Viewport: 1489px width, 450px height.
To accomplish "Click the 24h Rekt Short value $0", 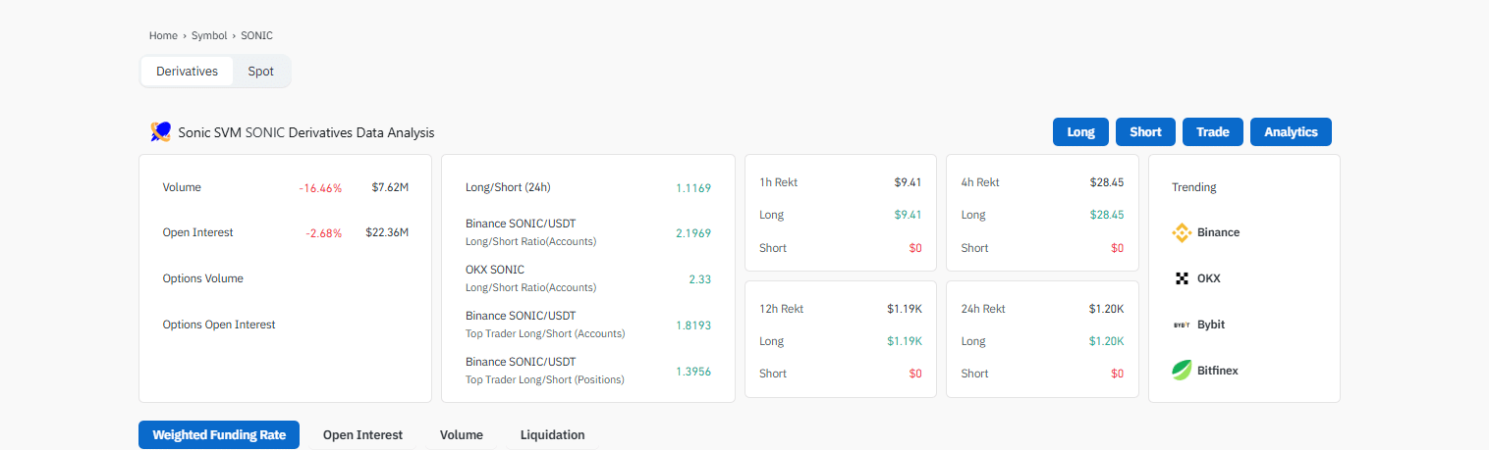I will pos(1117,374).
